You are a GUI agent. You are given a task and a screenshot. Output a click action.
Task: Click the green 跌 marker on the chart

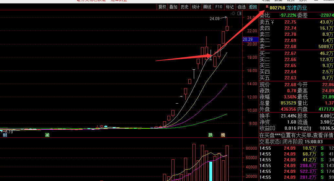pos(211,135)
